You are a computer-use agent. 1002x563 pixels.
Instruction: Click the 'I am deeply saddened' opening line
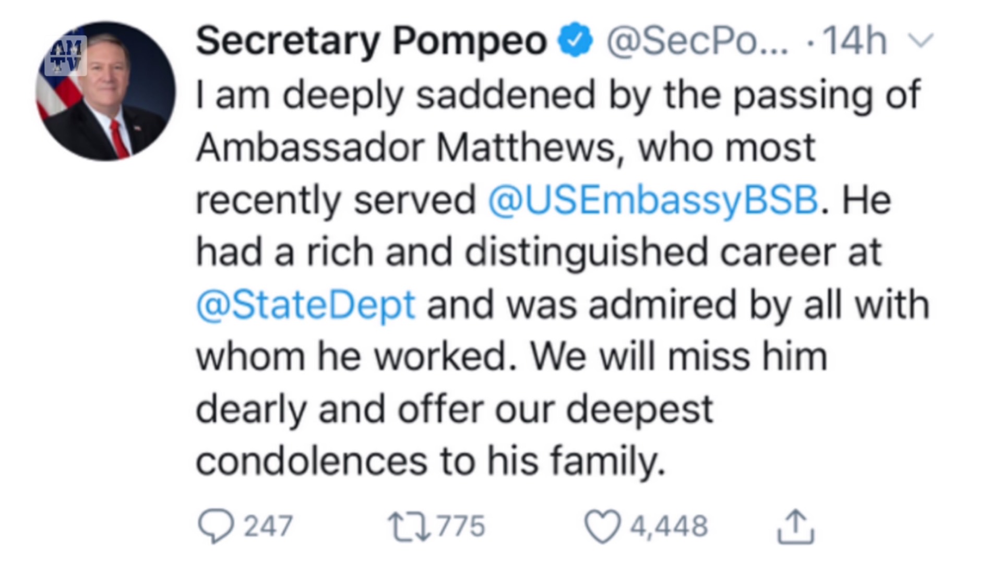point(558,96)
